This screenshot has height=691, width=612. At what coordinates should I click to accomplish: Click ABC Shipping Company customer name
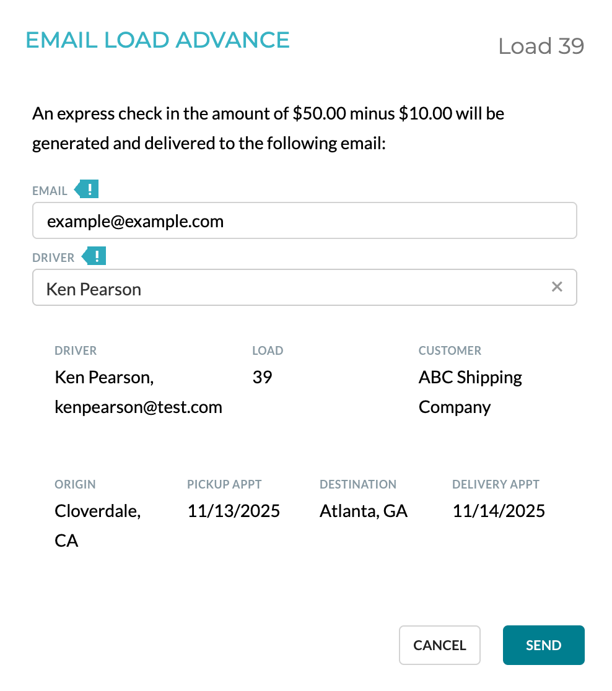pos(471,392)
